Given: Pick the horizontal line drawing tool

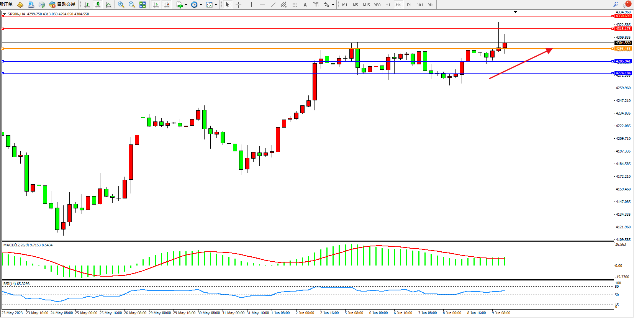Looking at the screenshot, I should coord(262,5).
